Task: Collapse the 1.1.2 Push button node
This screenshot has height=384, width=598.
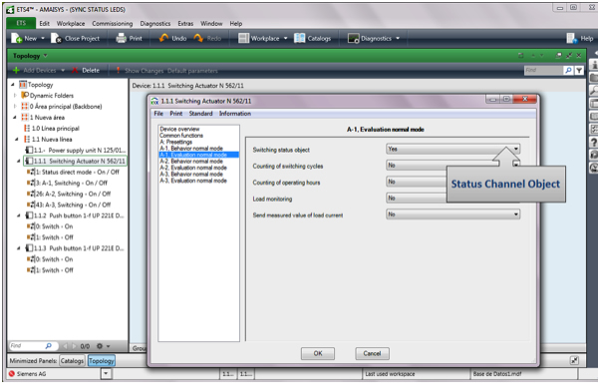Action: [x=18, y=215]
